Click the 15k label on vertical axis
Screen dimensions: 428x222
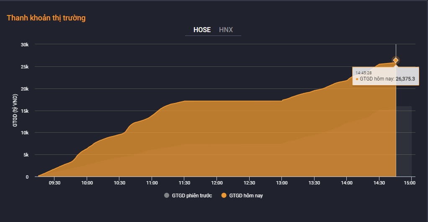pyautogui.click(x=25, y=111)
